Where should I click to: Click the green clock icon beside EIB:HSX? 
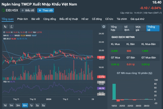(x=3, y=10)
